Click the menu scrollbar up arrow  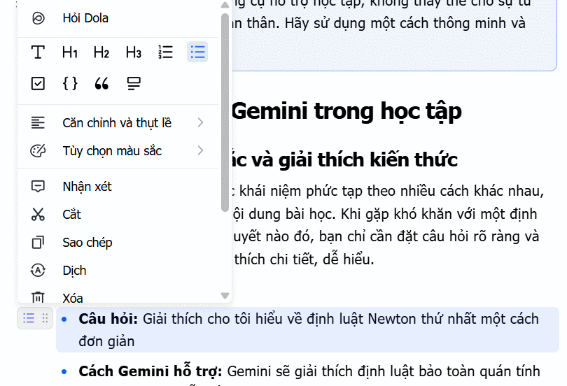pyautogui.click(x=225, y=5)
